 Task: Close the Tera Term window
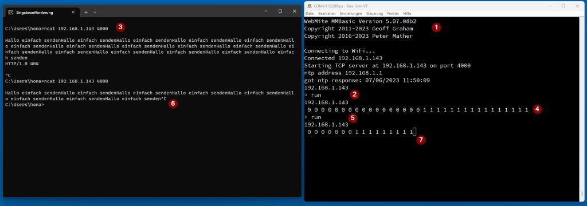click(x=578, y=6)
